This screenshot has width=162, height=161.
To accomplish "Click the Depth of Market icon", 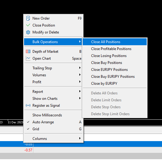I will 28,52.
